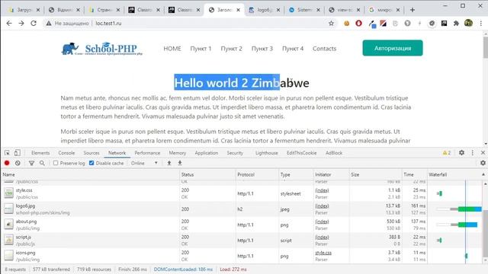Uncheck the Disable cache checkbox

coord(91,163)
